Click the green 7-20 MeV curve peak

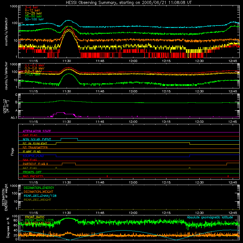pos(69,74)
